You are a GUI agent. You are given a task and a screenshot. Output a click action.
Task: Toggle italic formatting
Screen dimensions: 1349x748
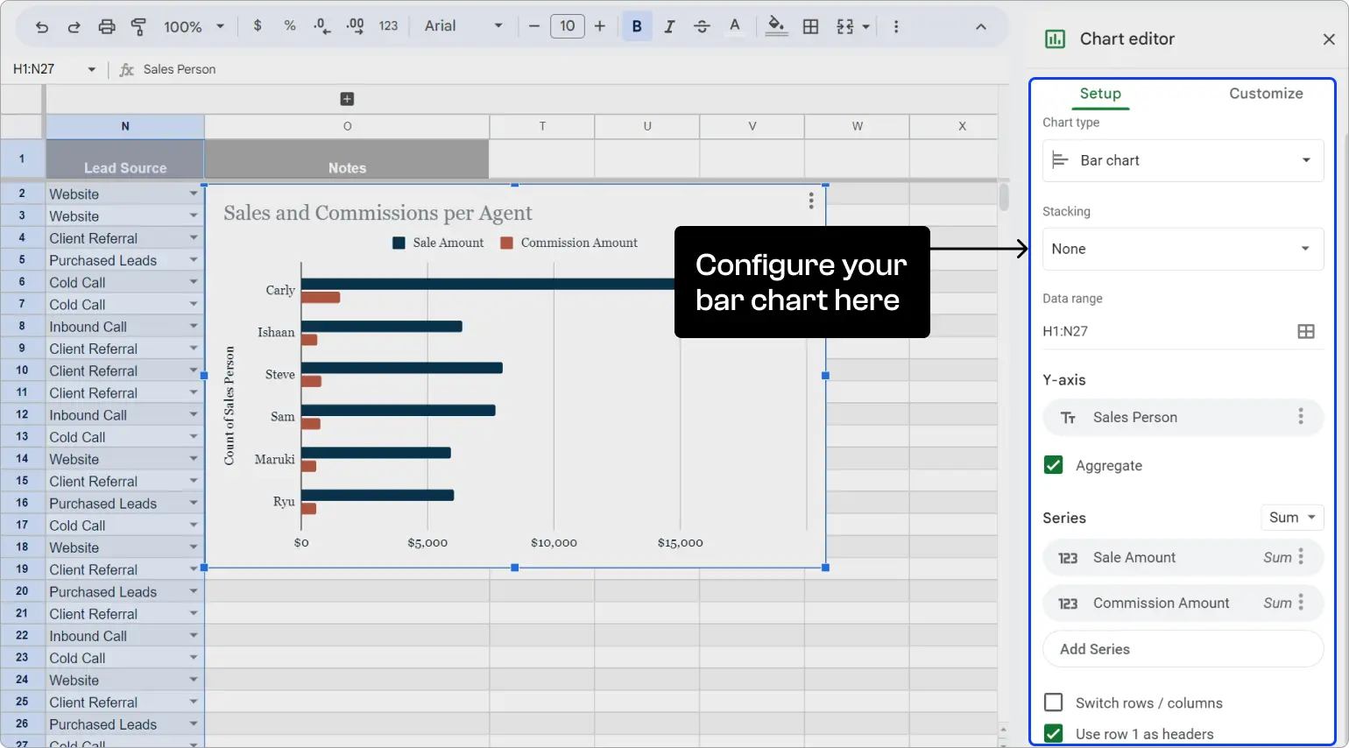[x=669, y=26]
